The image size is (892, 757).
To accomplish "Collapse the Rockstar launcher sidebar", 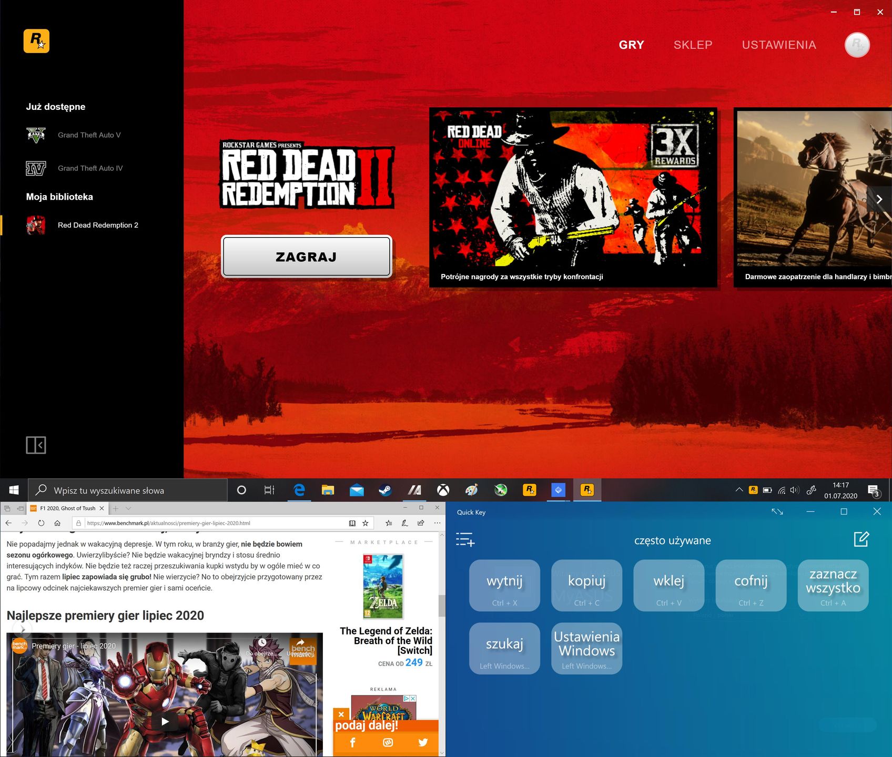I will tap(36, 445).
